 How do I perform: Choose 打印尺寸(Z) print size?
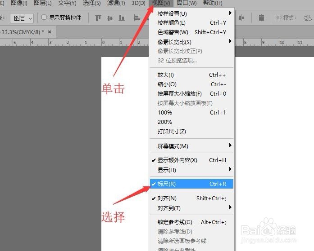click(x=191, y=131)
